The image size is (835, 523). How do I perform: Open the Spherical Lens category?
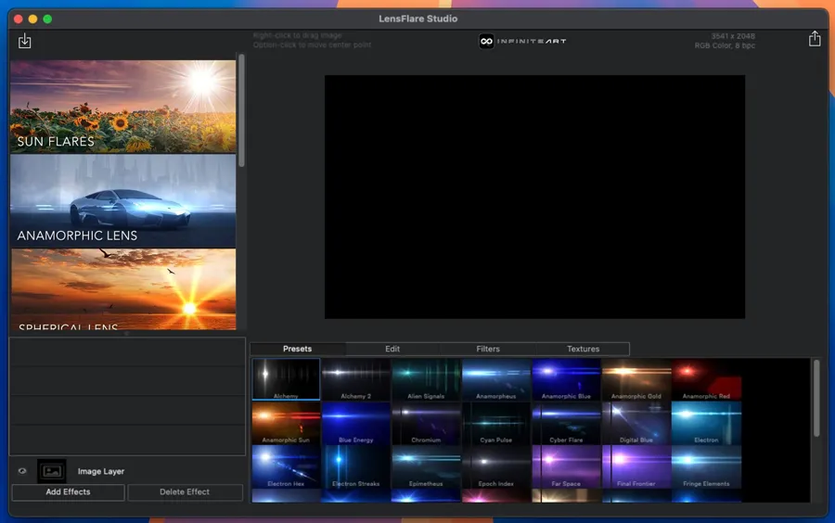(122, 289)
